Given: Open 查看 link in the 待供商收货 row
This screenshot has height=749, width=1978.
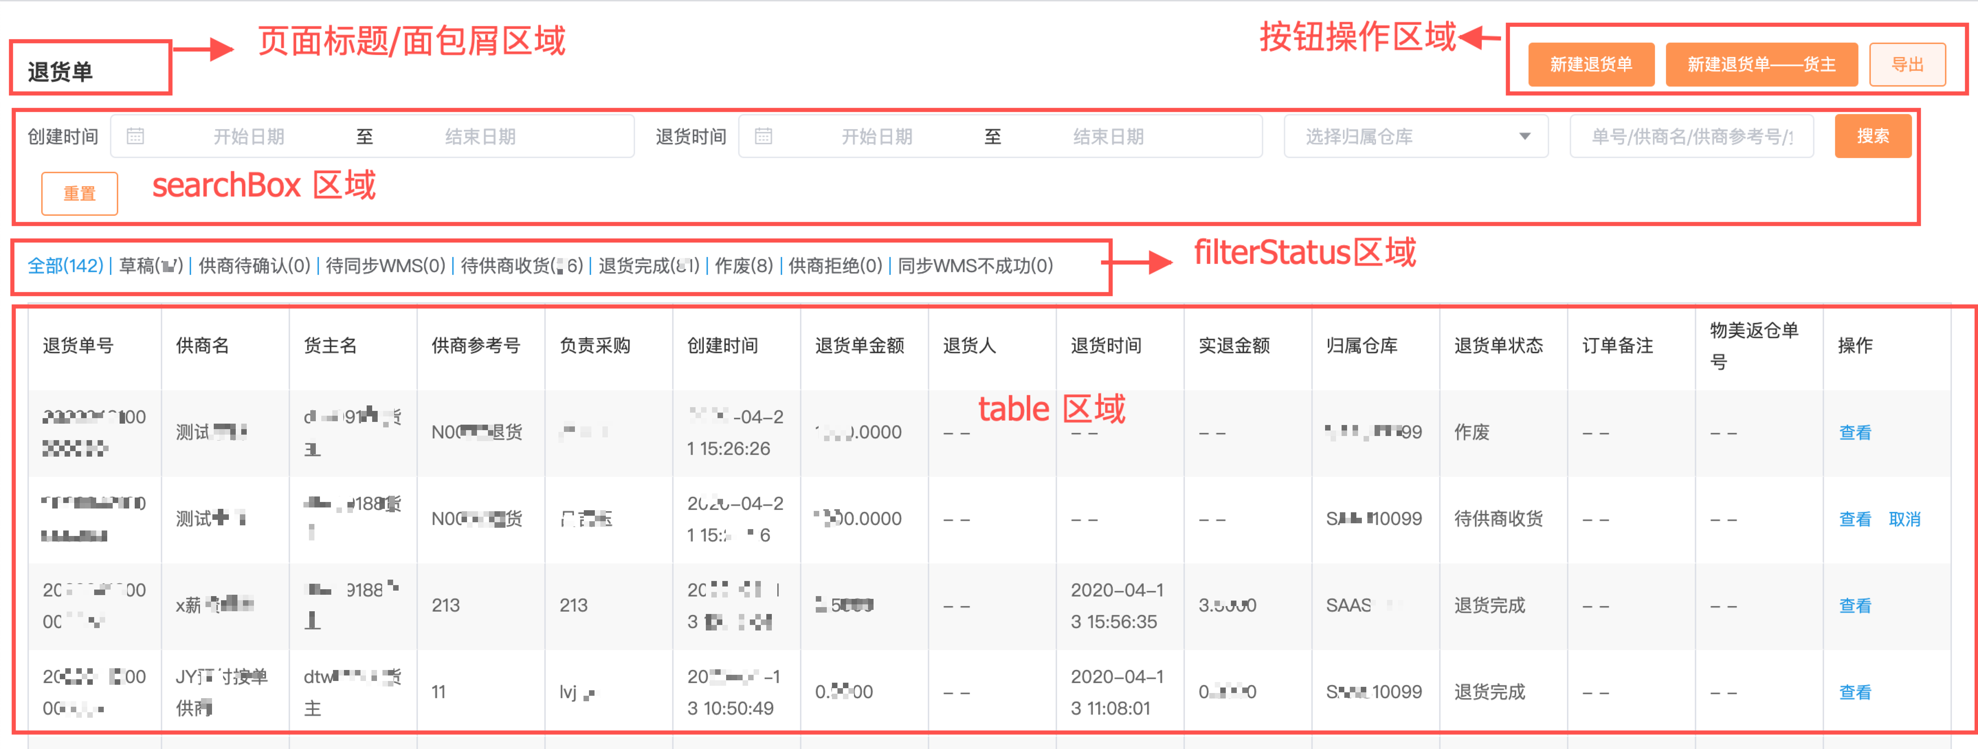Looking at the screenshot, I should [x=1855, y=519].
